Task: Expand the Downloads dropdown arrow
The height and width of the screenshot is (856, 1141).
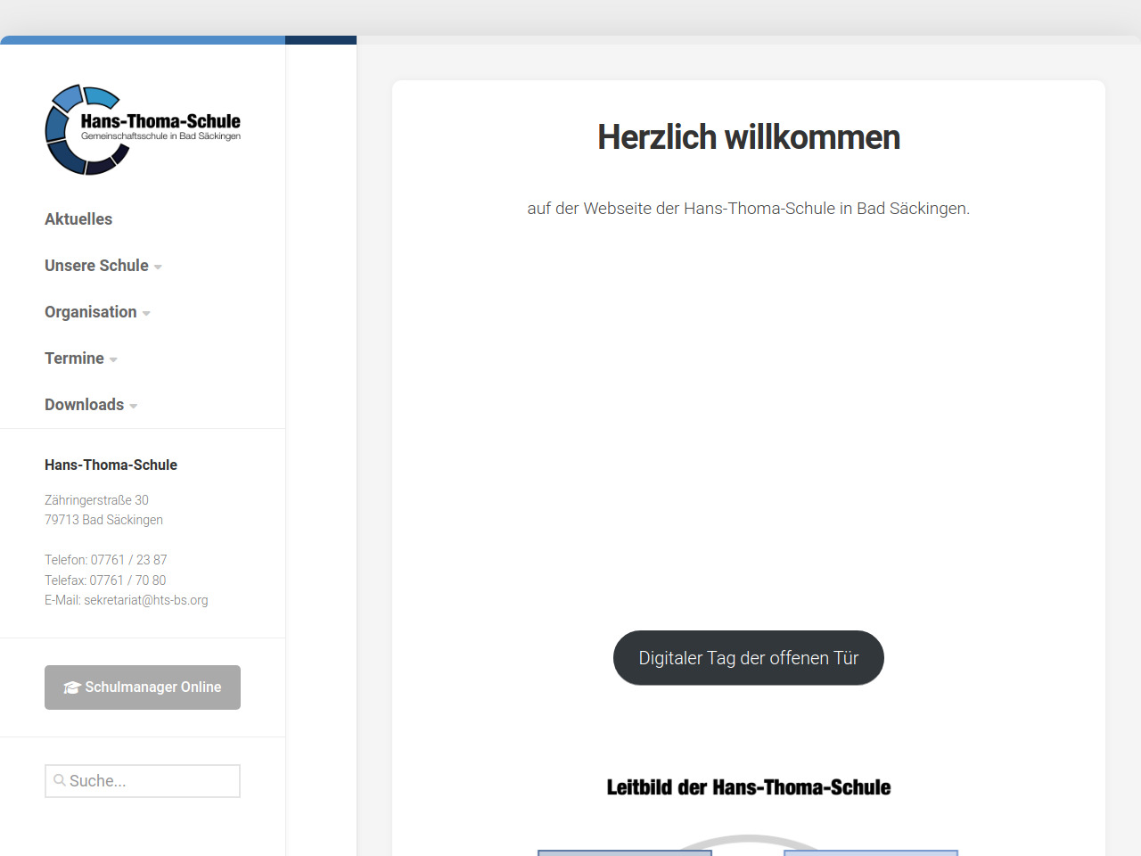Action: [133, 406]
